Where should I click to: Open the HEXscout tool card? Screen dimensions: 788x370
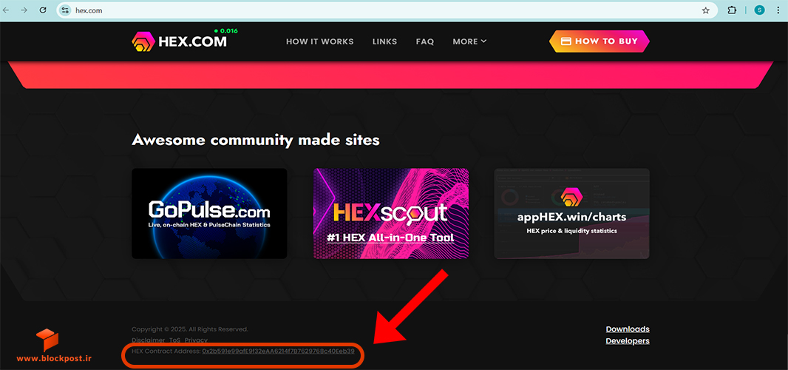pyautogui.click(x=391, y=213)
